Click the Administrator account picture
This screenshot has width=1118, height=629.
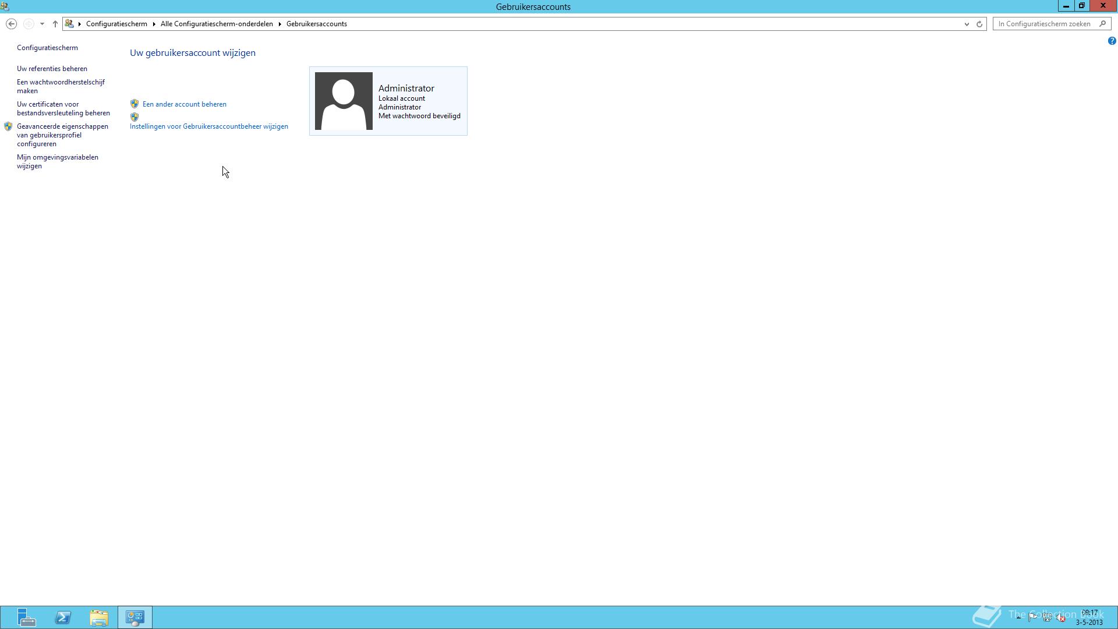344,101
